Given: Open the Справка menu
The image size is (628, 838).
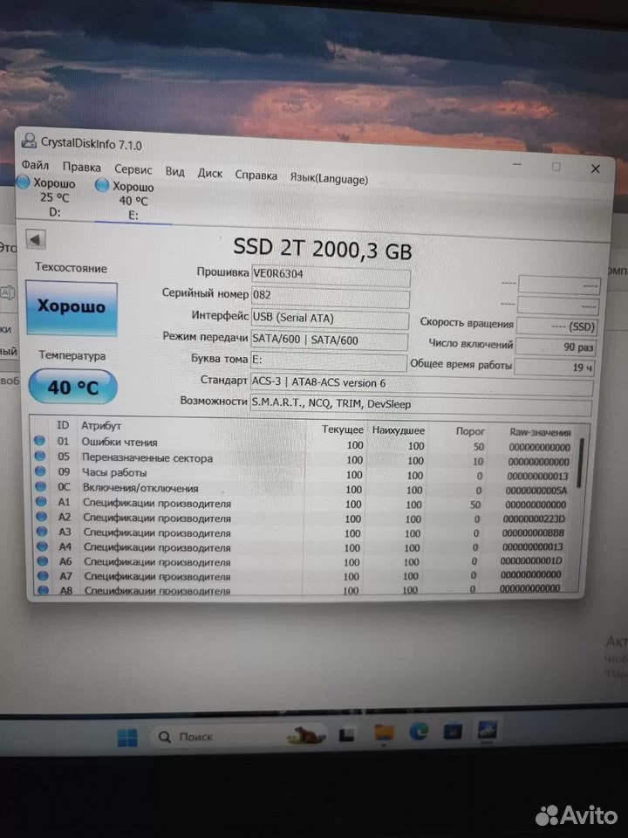Looking at the screenshot, I should pyautogui.click(x=256, y=175).
